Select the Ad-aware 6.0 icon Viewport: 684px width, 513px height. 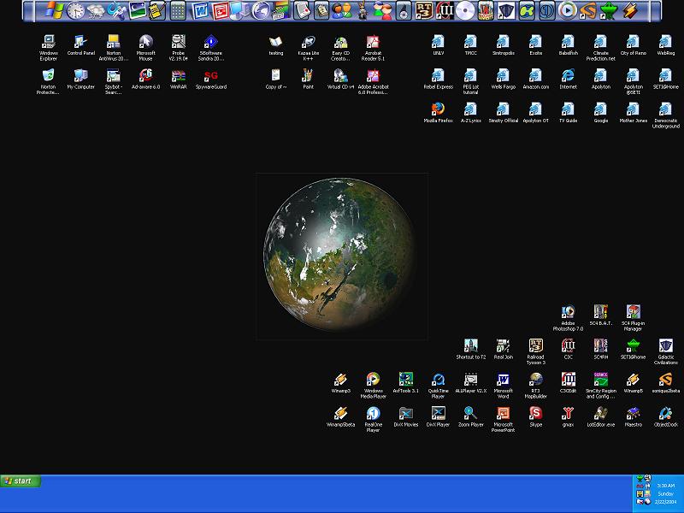coord(145,76)
